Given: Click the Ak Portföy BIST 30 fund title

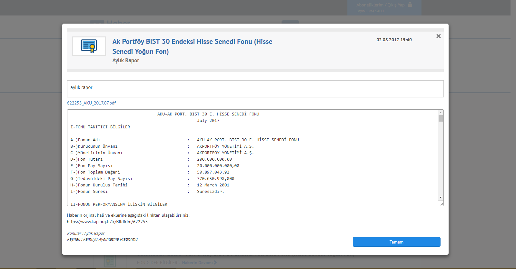Looking at the screenshot, I should point(192,46).
